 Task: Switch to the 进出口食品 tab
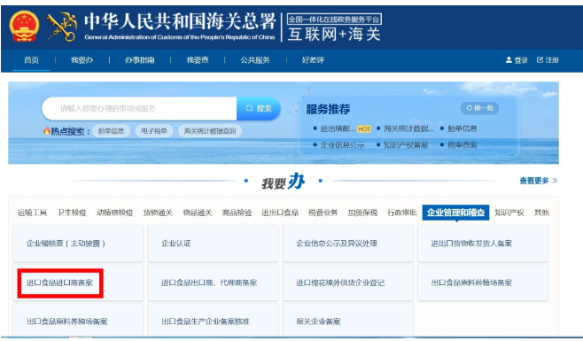(x=280, y=213)
